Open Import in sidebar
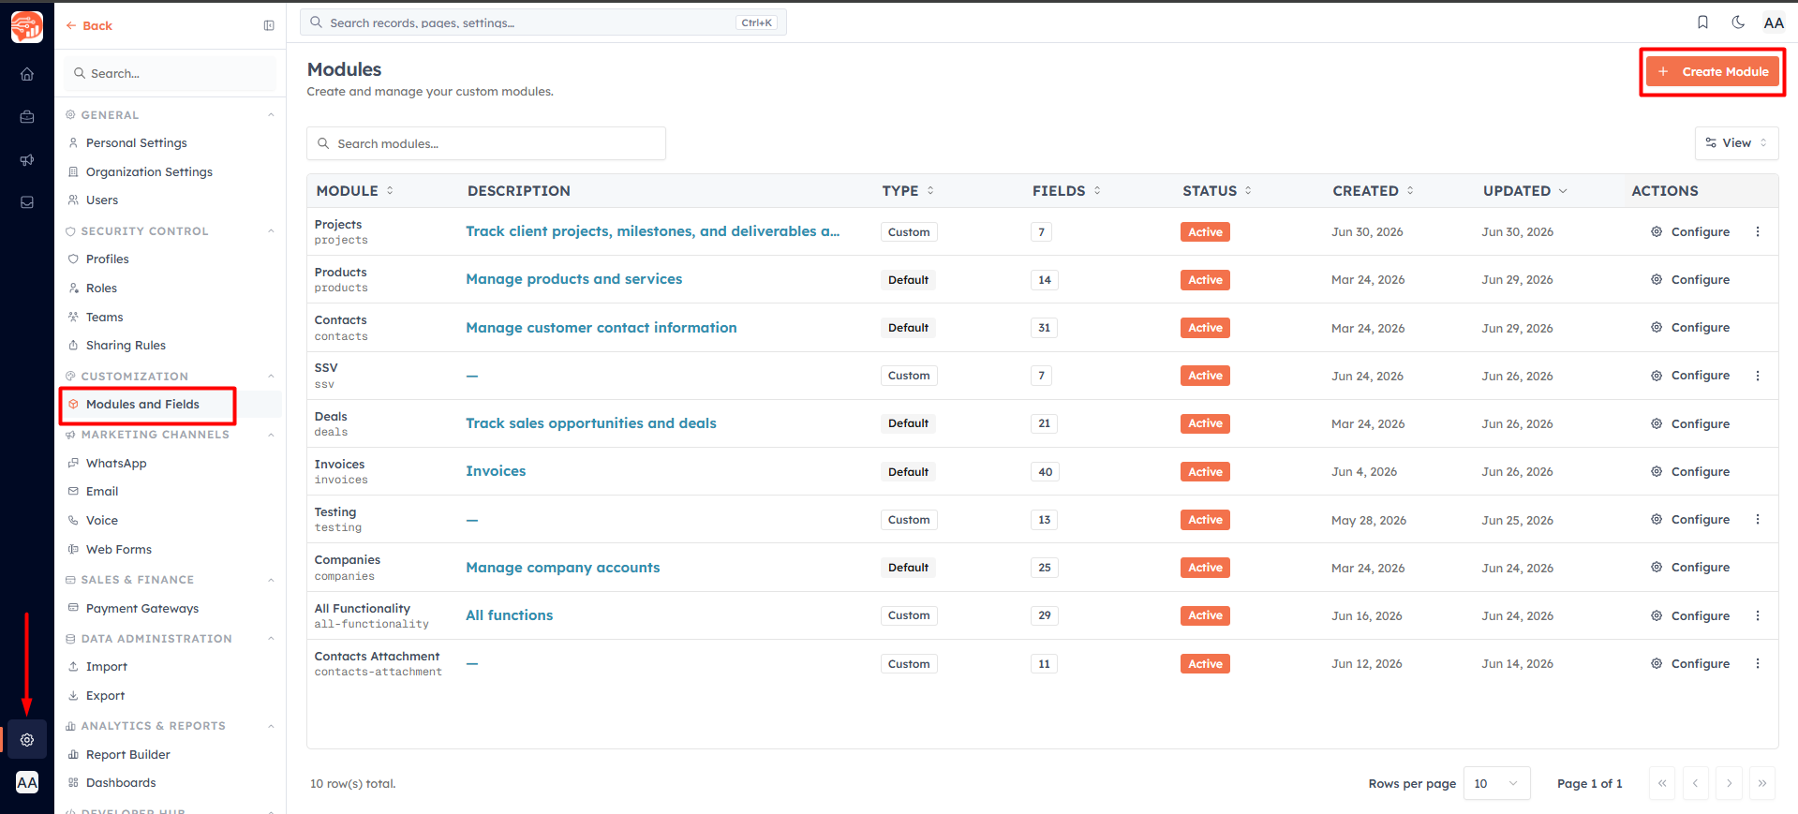The image size is (1798, 814). pyautogui.click(x=106, y=666)
